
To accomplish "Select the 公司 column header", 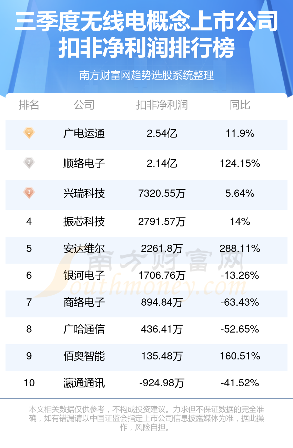I will click(x=84, y=105).
